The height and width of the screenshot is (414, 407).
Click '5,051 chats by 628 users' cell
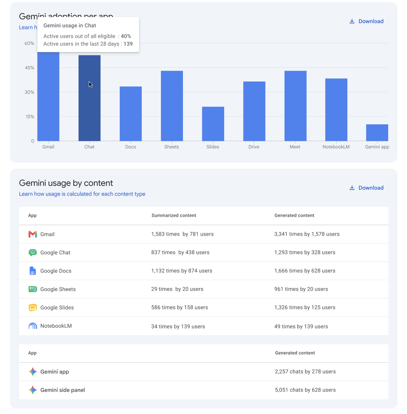point(305,390)
